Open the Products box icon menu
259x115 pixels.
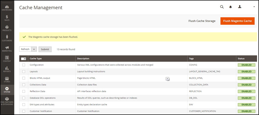tap(7, 28)
